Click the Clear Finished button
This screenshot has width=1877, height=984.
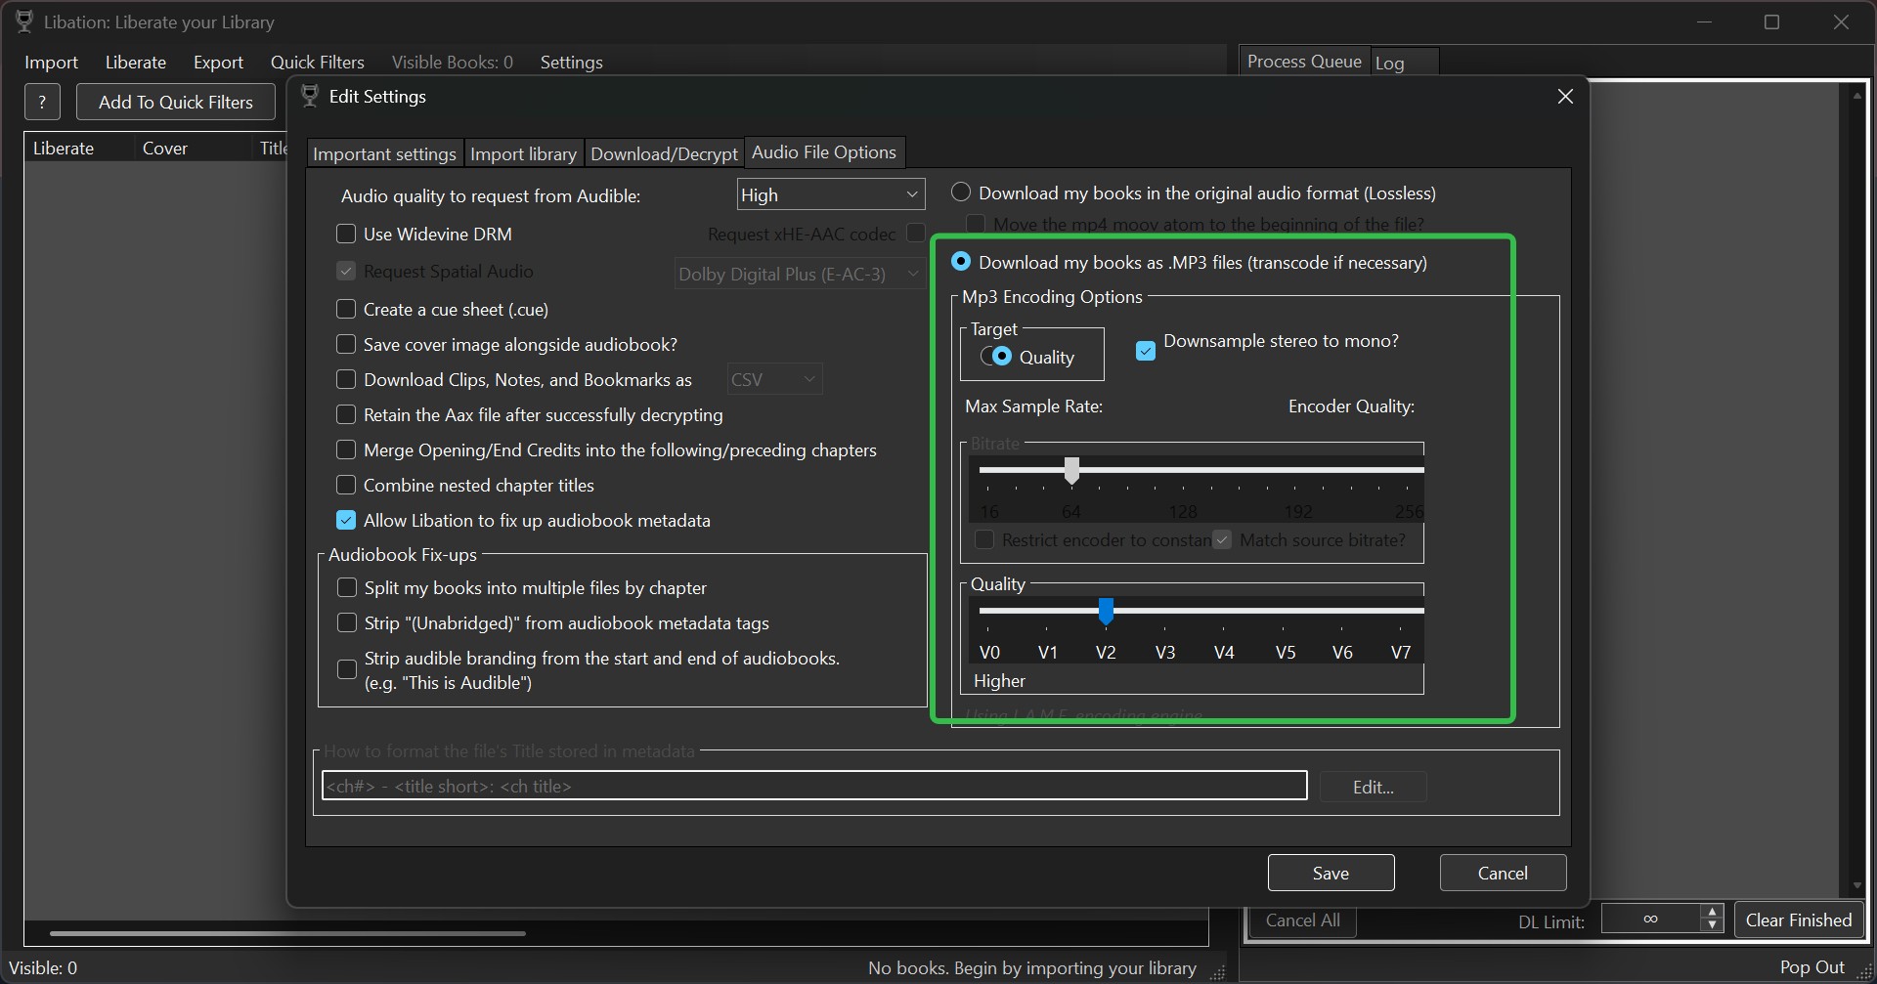[1798, 919]
